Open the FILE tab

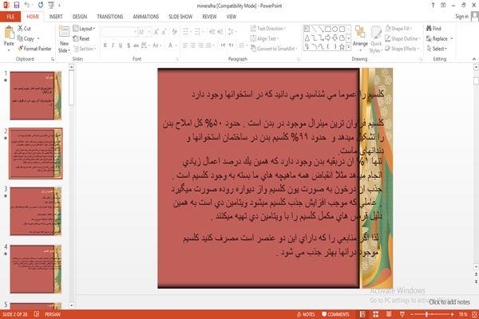click(x=10, y=17)
